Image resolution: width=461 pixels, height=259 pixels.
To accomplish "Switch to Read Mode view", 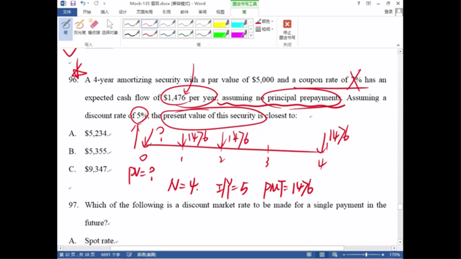I will [x=309, y=255].
